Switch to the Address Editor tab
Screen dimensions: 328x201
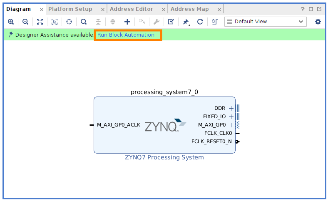(132, 9)
